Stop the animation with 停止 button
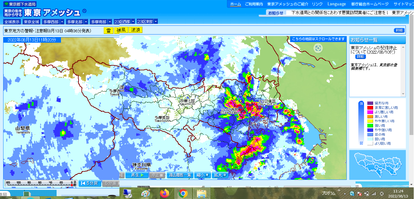 click(157, 175)
